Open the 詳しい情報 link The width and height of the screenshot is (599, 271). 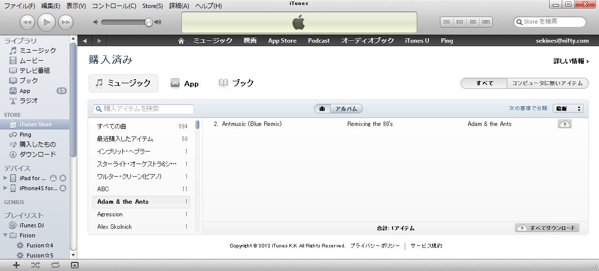click(x=571, y=61)
